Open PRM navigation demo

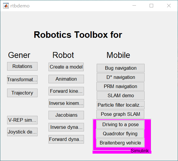(x=120, y=86)
